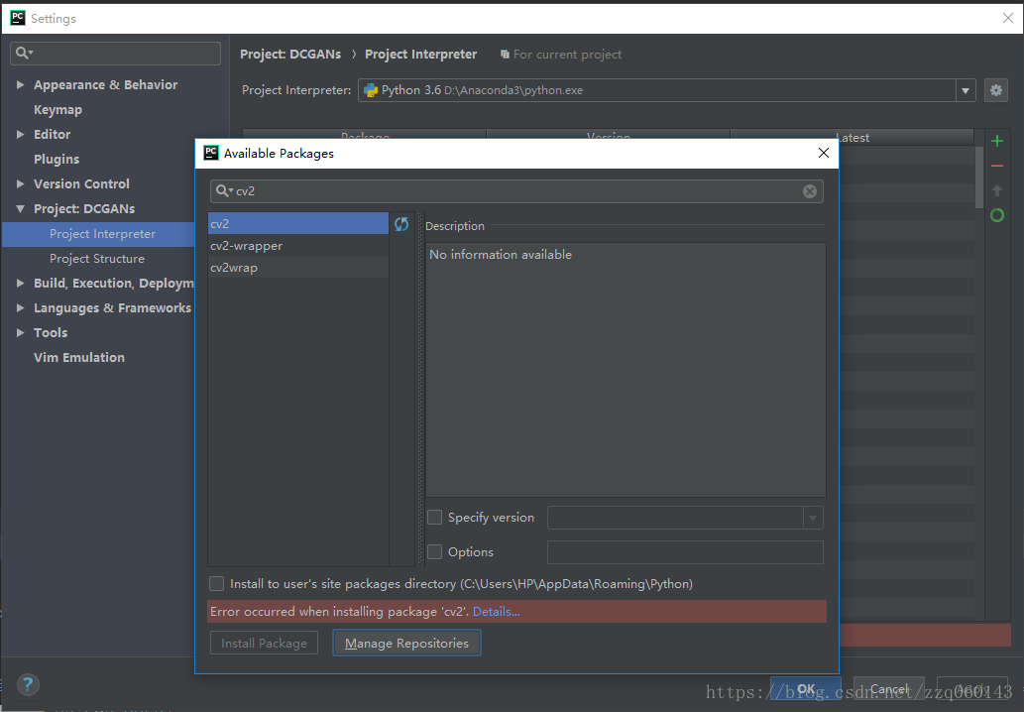Viewport: 1024px width, 712px height.
Task: Expand the Tools section
Action: [x=20, y=333]
